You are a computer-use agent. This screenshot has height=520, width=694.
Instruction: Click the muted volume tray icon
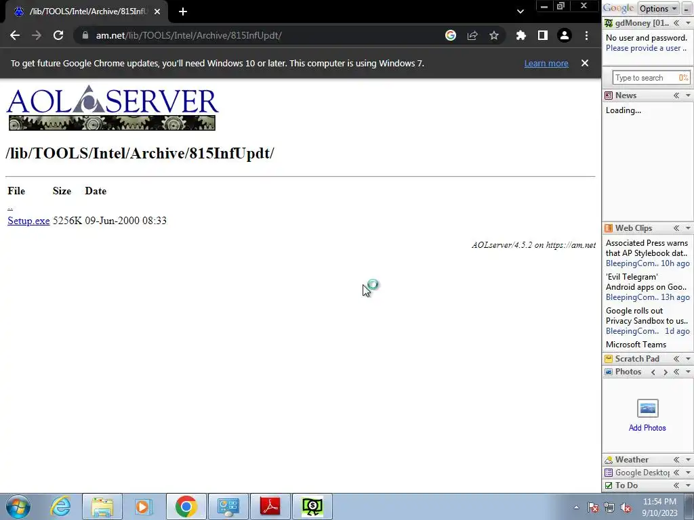click(x=626, y=508)
